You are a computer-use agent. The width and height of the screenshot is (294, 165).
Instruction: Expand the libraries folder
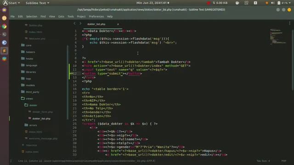coord(31,72)
